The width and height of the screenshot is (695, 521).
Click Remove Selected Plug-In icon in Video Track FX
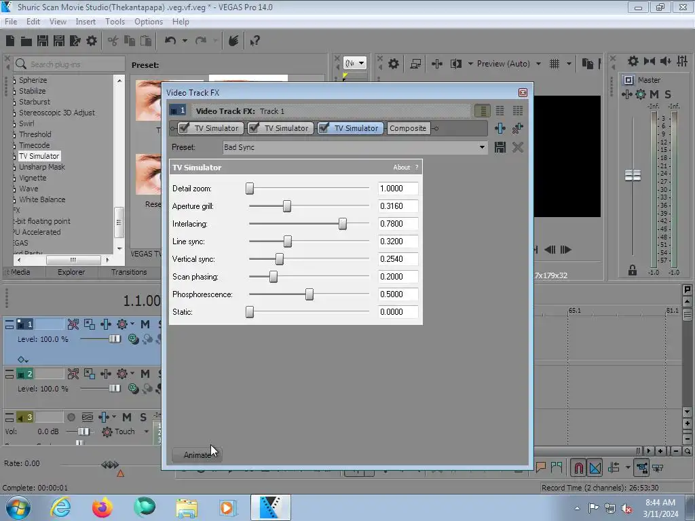[x=517, y=128]
